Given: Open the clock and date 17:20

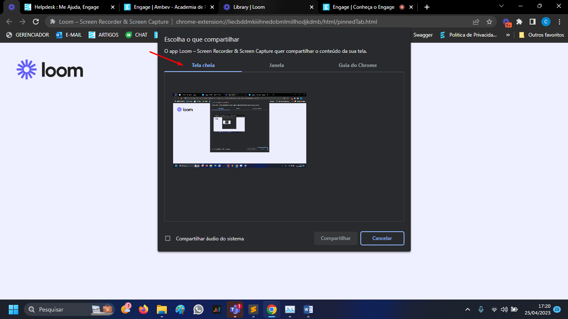Looking at the screenshot, I should point(538,309).
